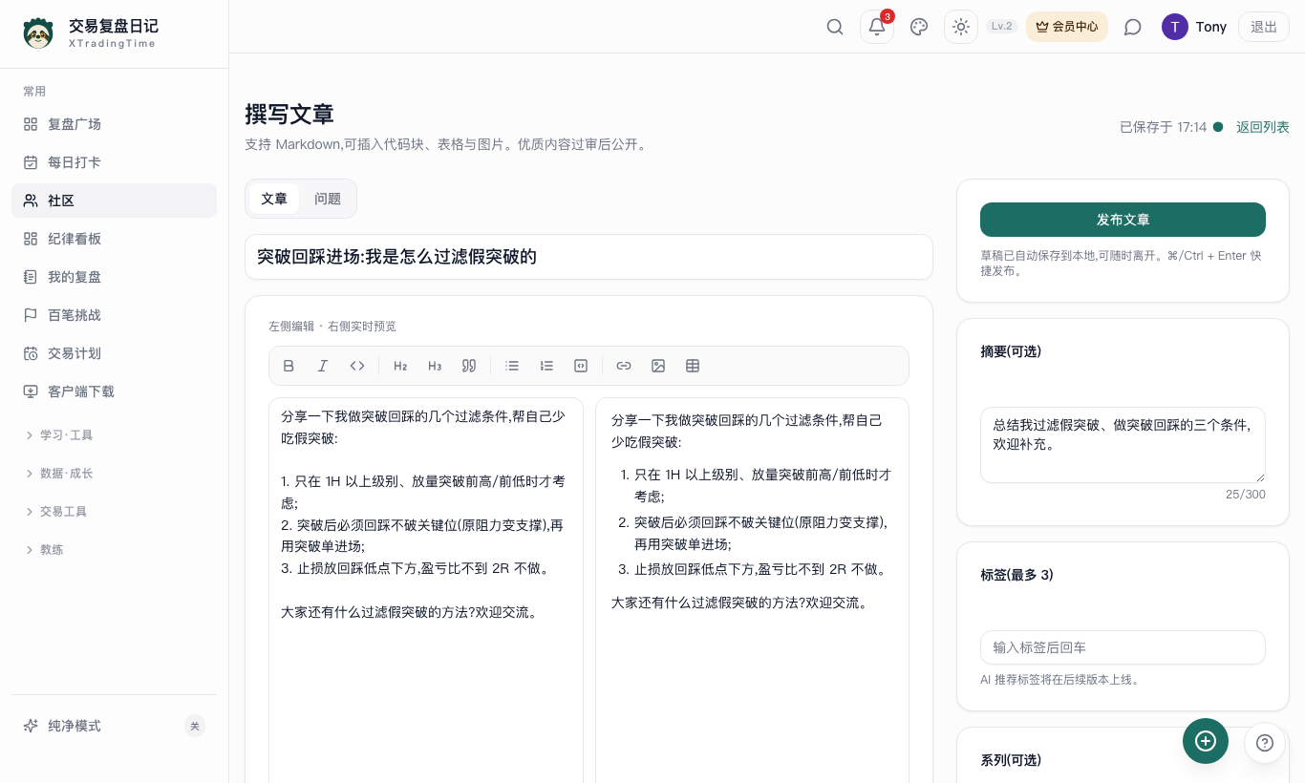
Task: Insert a blockquote with the quote icon
Action: tap(469, 366)
